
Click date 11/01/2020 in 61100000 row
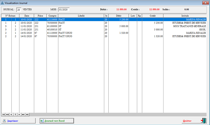pos(26,26)
